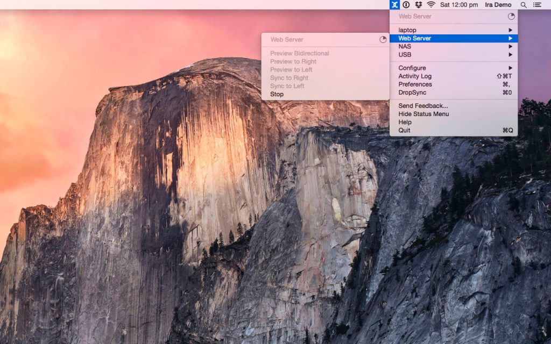Click the Dropbox menu bar icon

(x=418, y=5)
